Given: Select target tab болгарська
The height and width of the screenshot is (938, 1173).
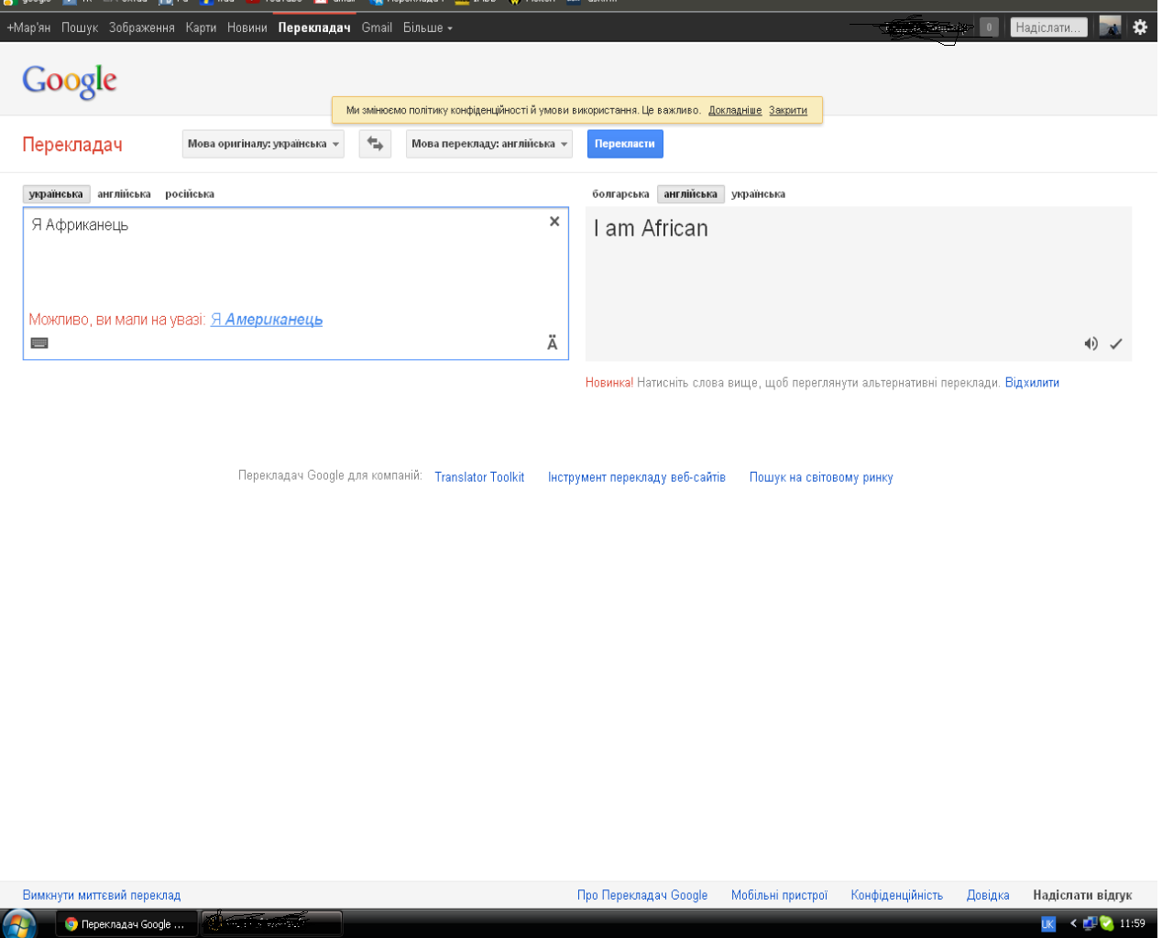Looking at the screenshot, I should click(x=620, y=194).
